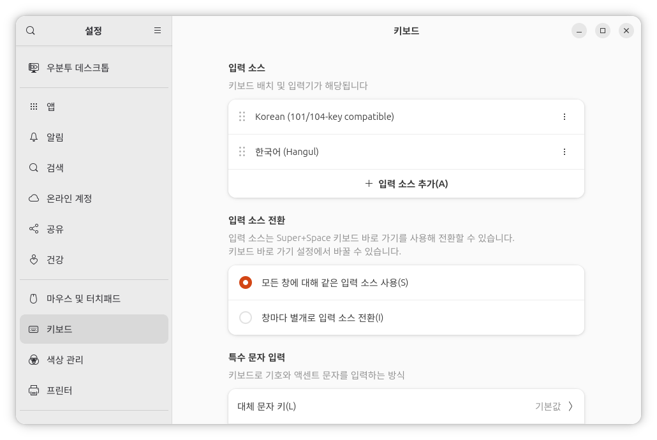Viewport: 657px width, 440px height.
Task: Go to 알림 settings panel
Action: (55, 137)
